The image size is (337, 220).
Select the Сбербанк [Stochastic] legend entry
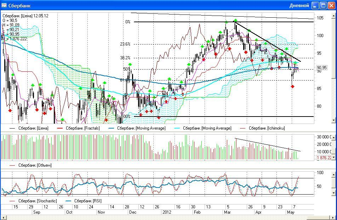[x=33, y=201]
